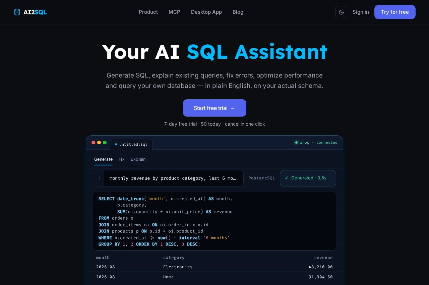
Task: Switch to the Fix tab
Action: [122, 159]
